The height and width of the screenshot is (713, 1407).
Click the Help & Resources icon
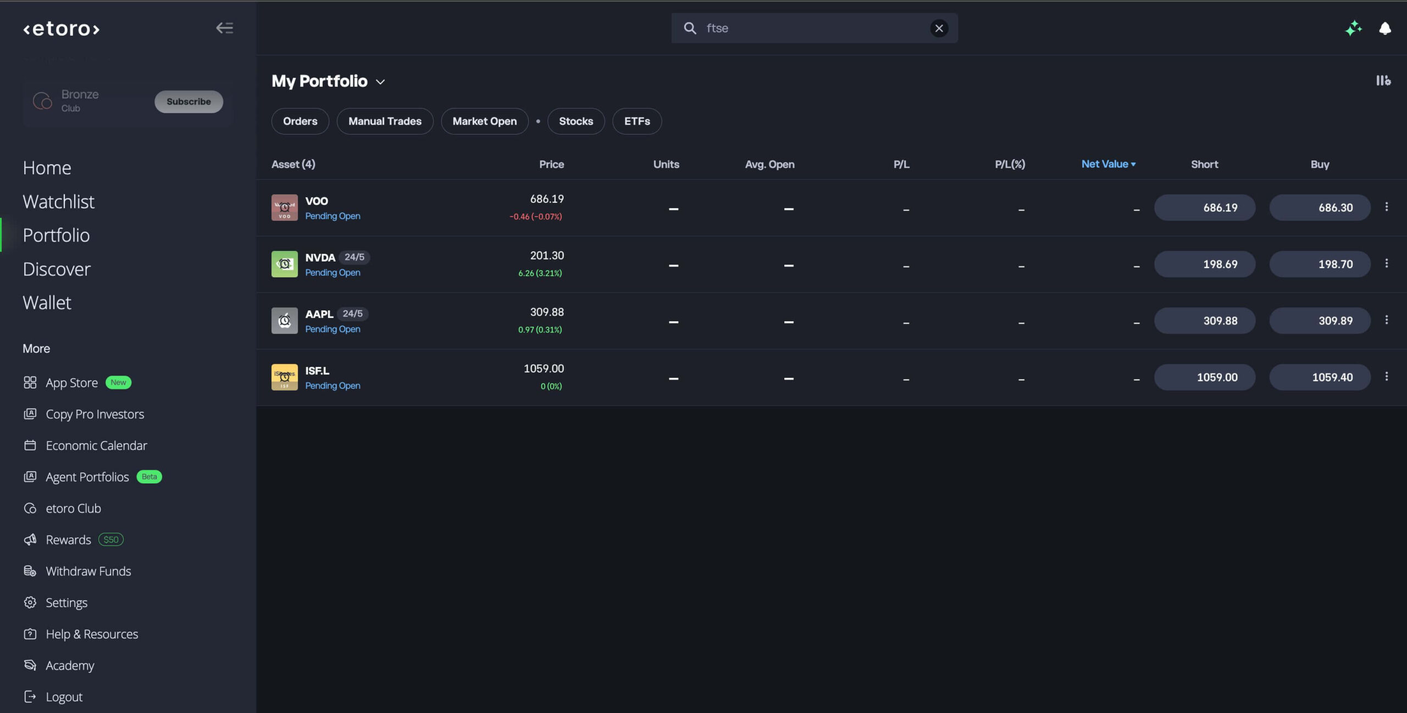(x=30, y=633)
